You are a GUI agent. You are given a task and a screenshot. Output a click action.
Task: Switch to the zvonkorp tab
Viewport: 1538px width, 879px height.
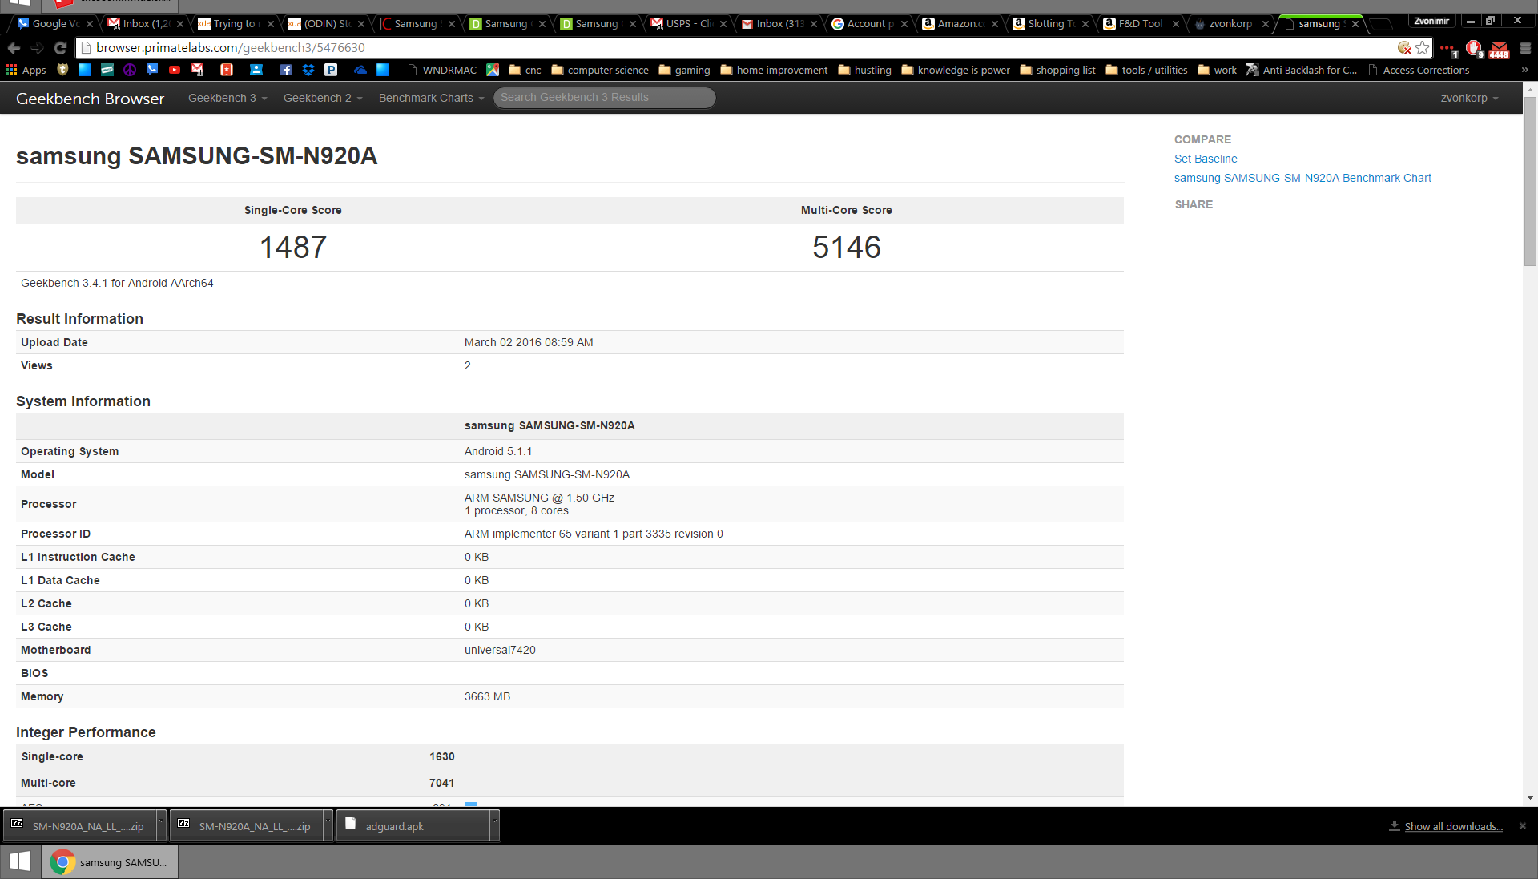tap(1231, 24)
